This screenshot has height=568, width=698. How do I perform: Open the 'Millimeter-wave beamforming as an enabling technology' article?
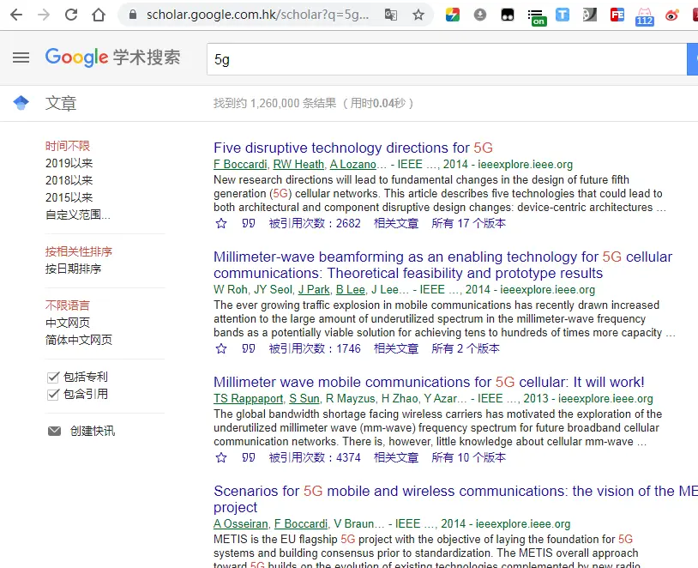point(443,264)
